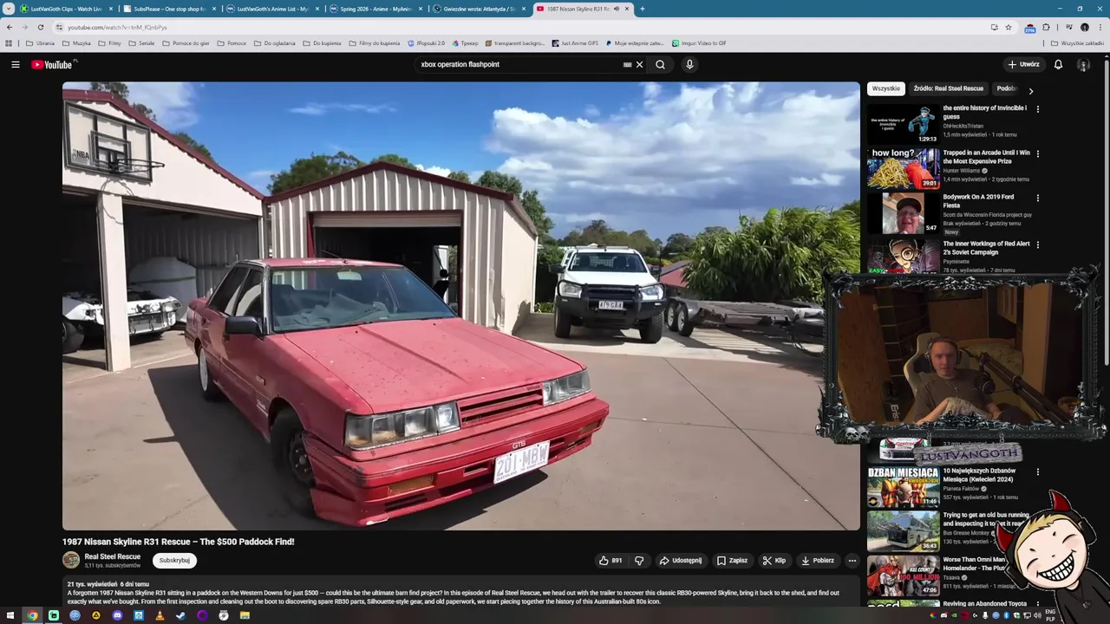
Task: Open the 'Just Anime GIFS' bookmark
Action: [575, 42]
